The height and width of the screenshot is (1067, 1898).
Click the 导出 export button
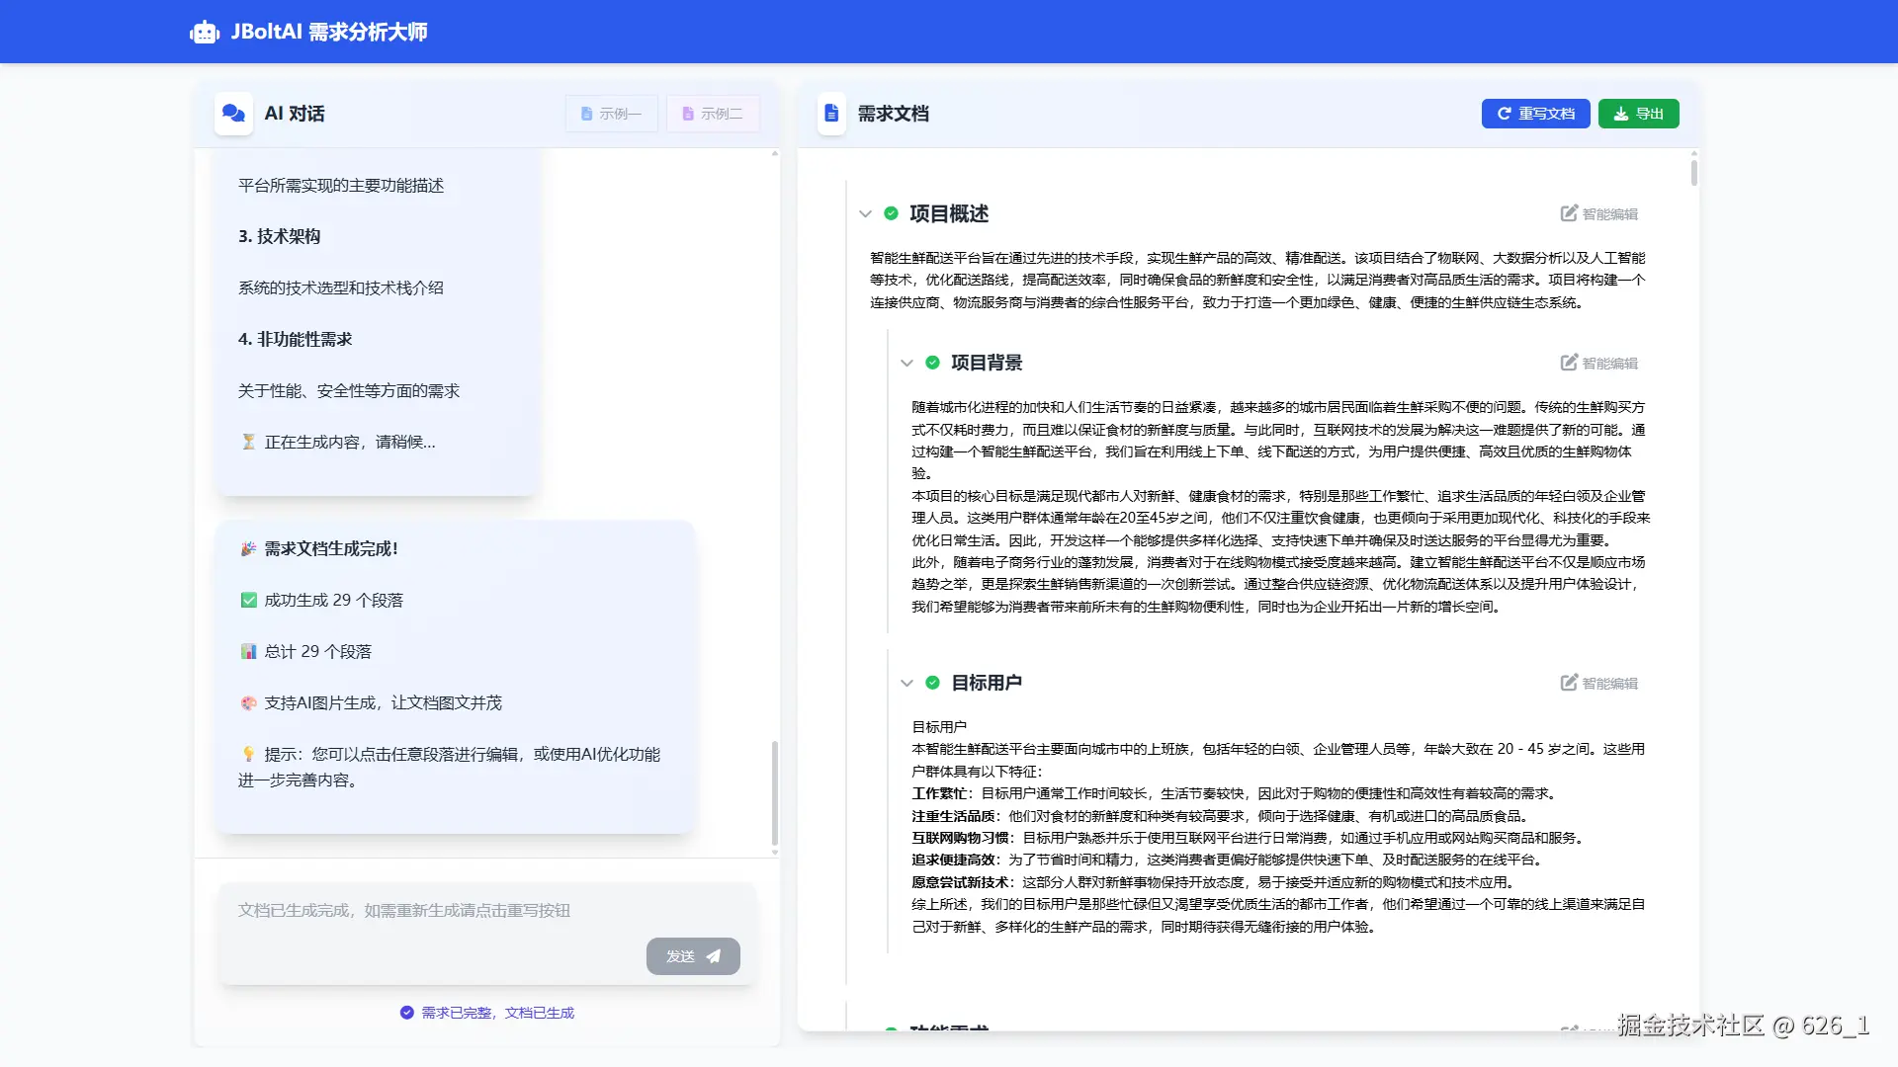(x=1638, y=114)
